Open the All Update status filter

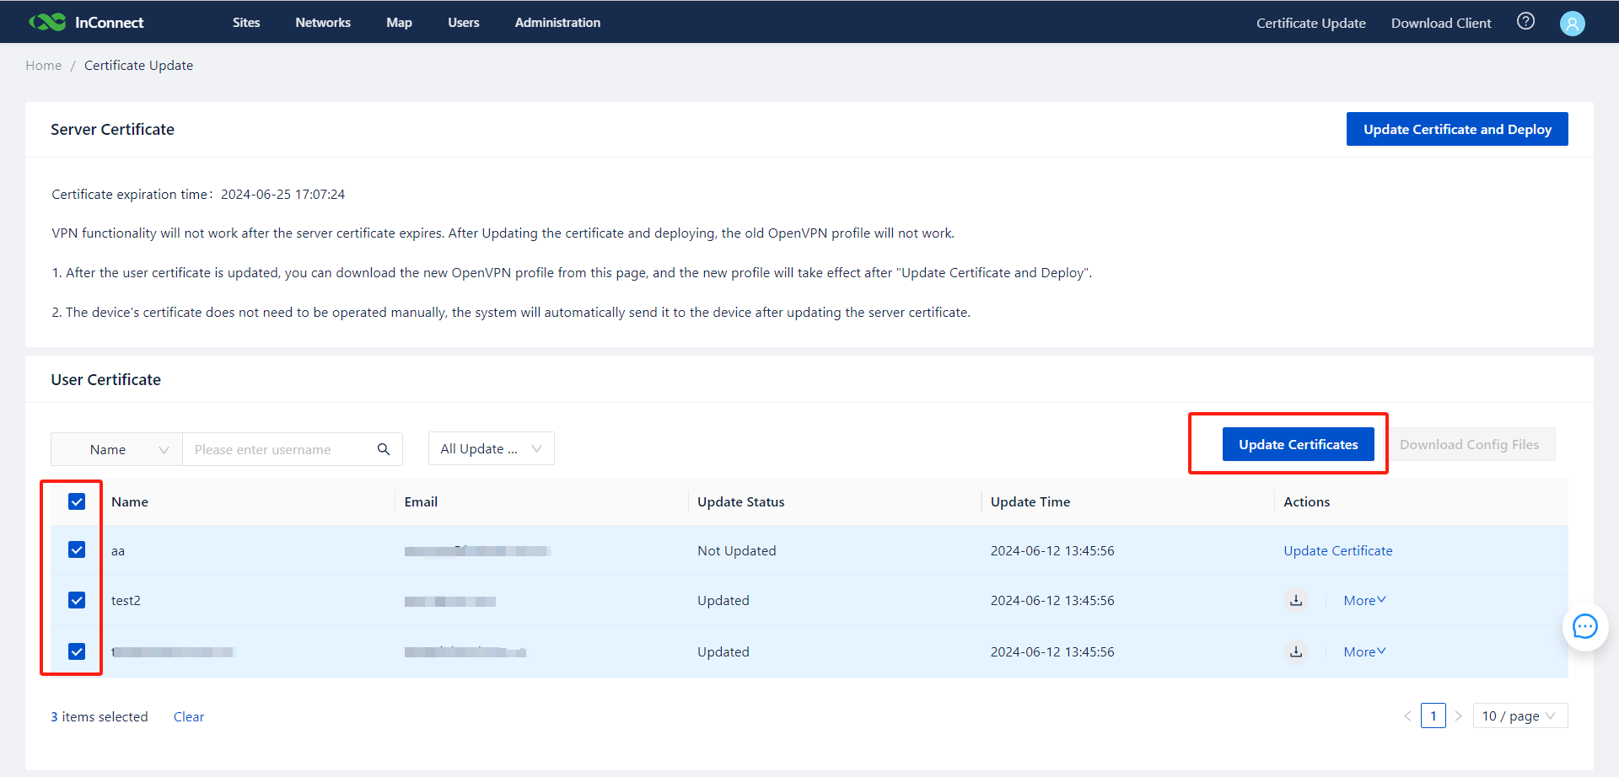pyautogui.click(x=491, y=449)
